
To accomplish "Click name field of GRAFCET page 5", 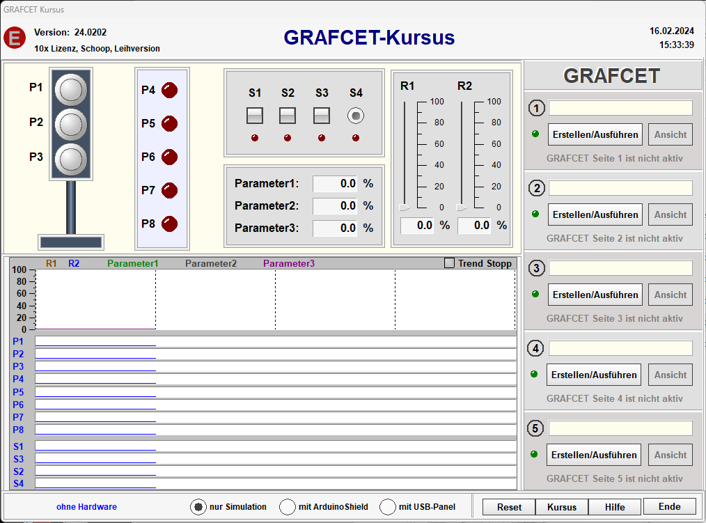I will coord(620,428).
